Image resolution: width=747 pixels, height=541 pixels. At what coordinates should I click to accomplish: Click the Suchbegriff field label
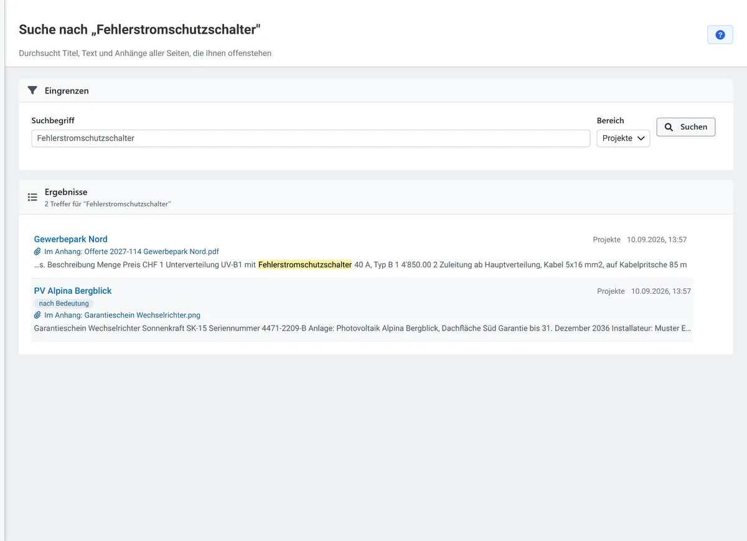53,120
